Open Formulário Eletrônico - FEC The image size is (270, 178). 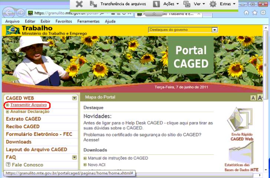[39, 134]
